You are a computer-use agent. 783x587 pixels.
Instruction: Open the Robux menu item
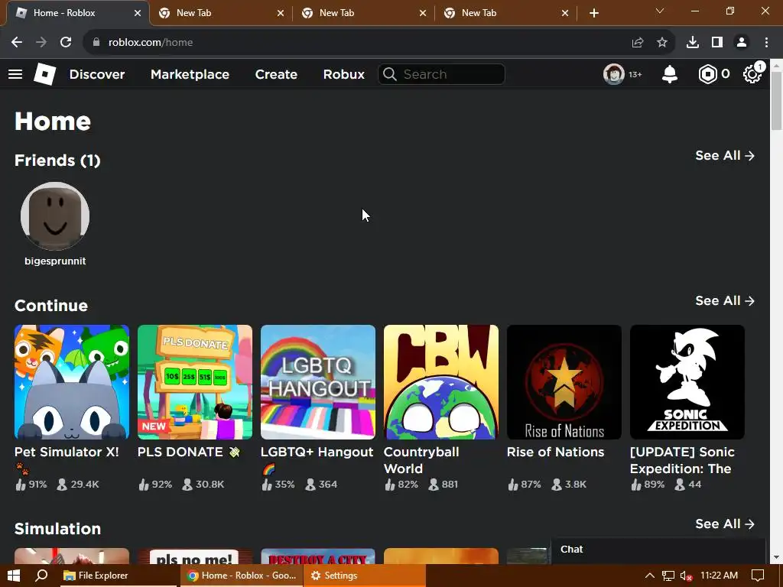(x=343, y=74)
